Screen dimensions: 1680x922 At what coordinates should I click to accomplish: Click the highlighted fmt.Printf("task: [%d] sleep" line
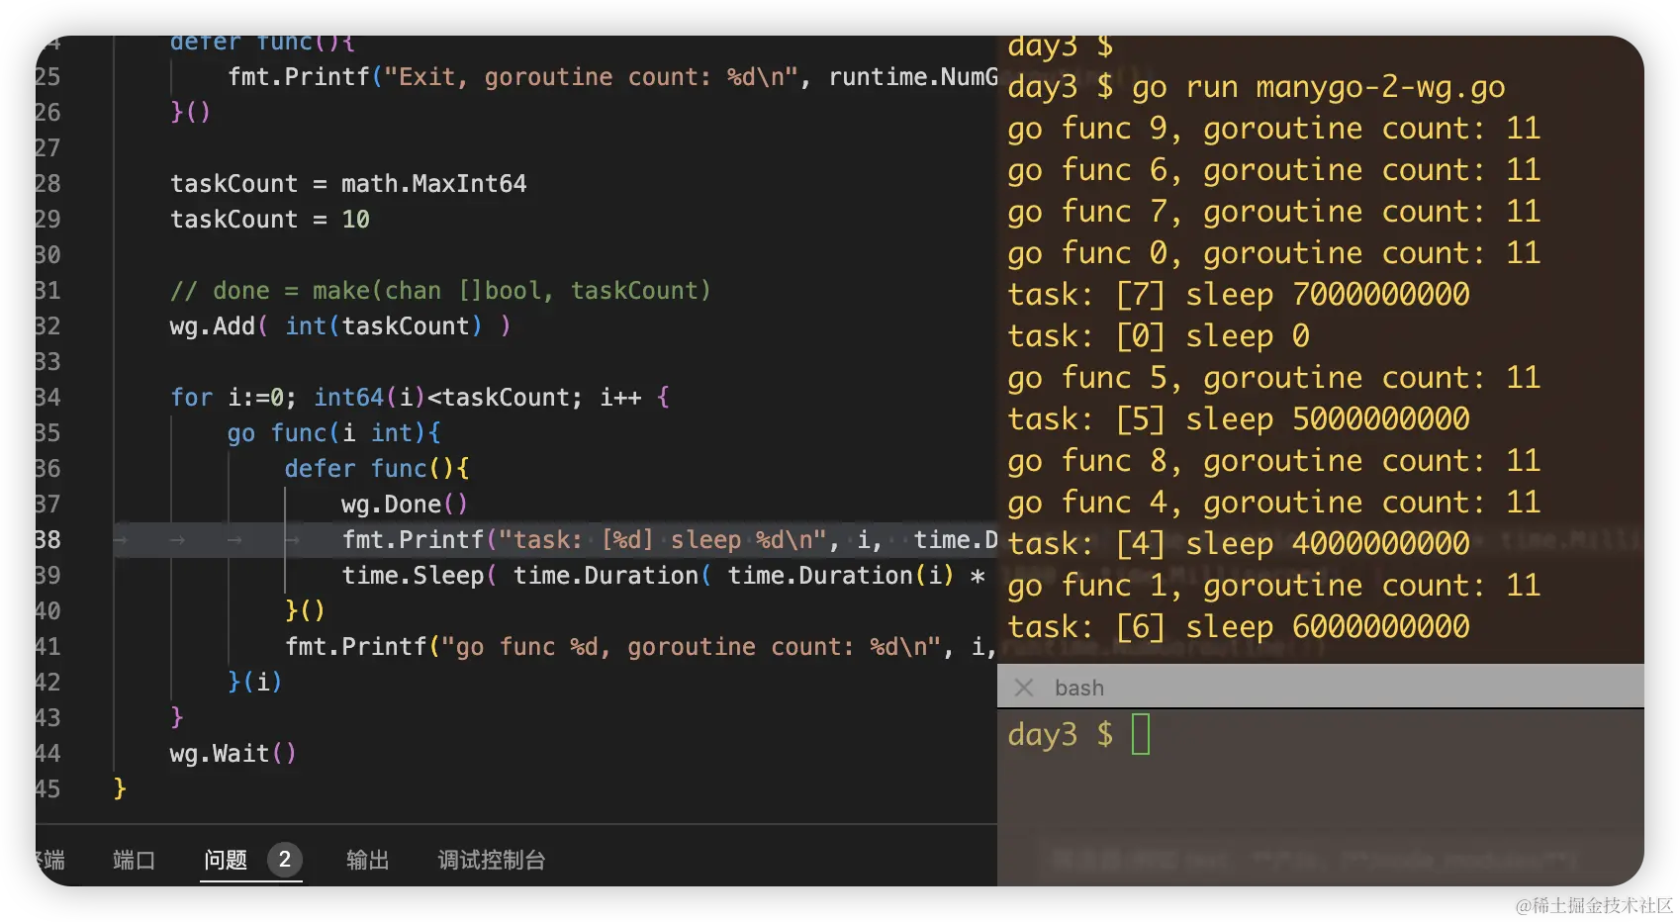670,540
